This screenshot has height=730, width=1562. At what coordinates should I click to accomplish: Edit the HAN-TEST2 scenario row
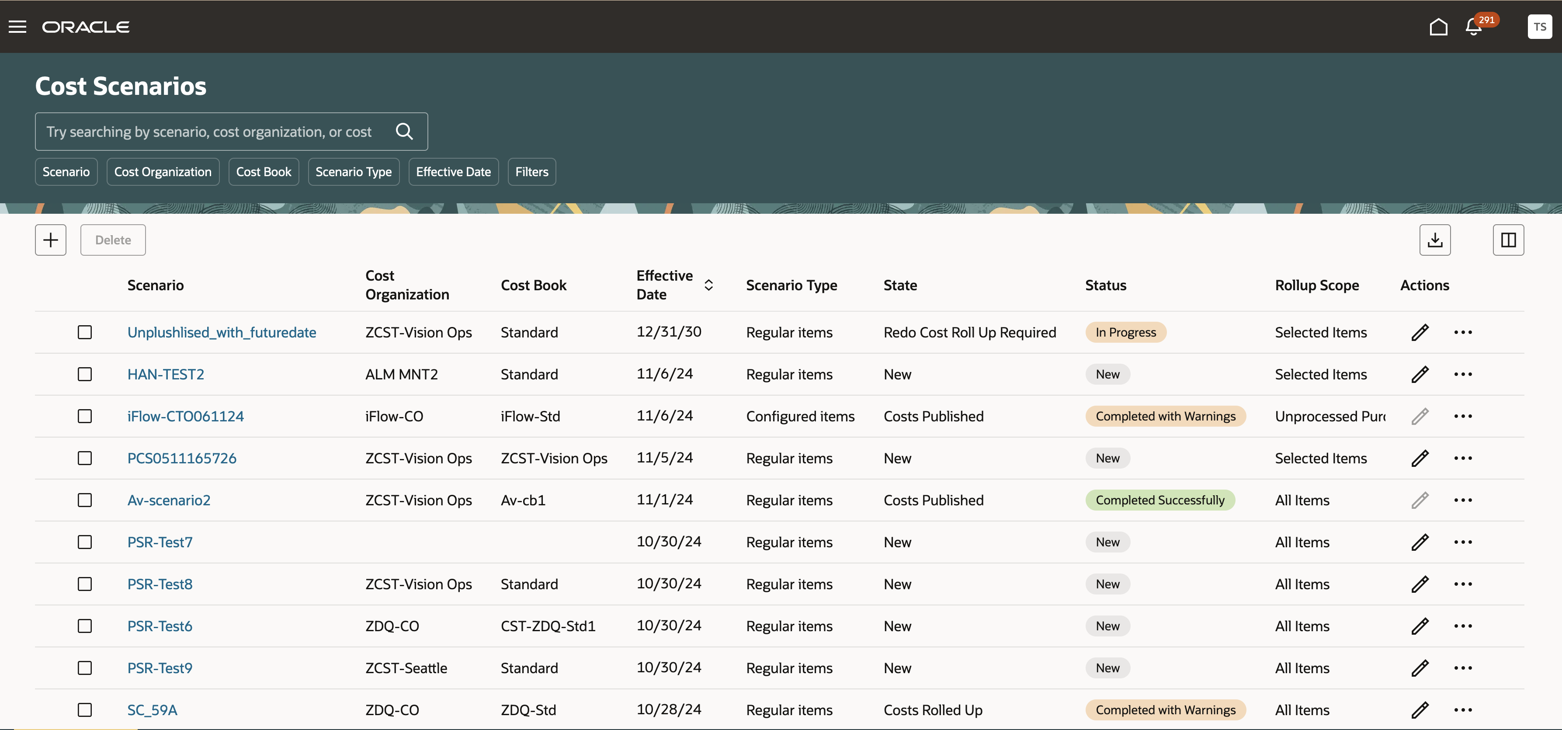pyautogui.click(x=1420, y=374)
